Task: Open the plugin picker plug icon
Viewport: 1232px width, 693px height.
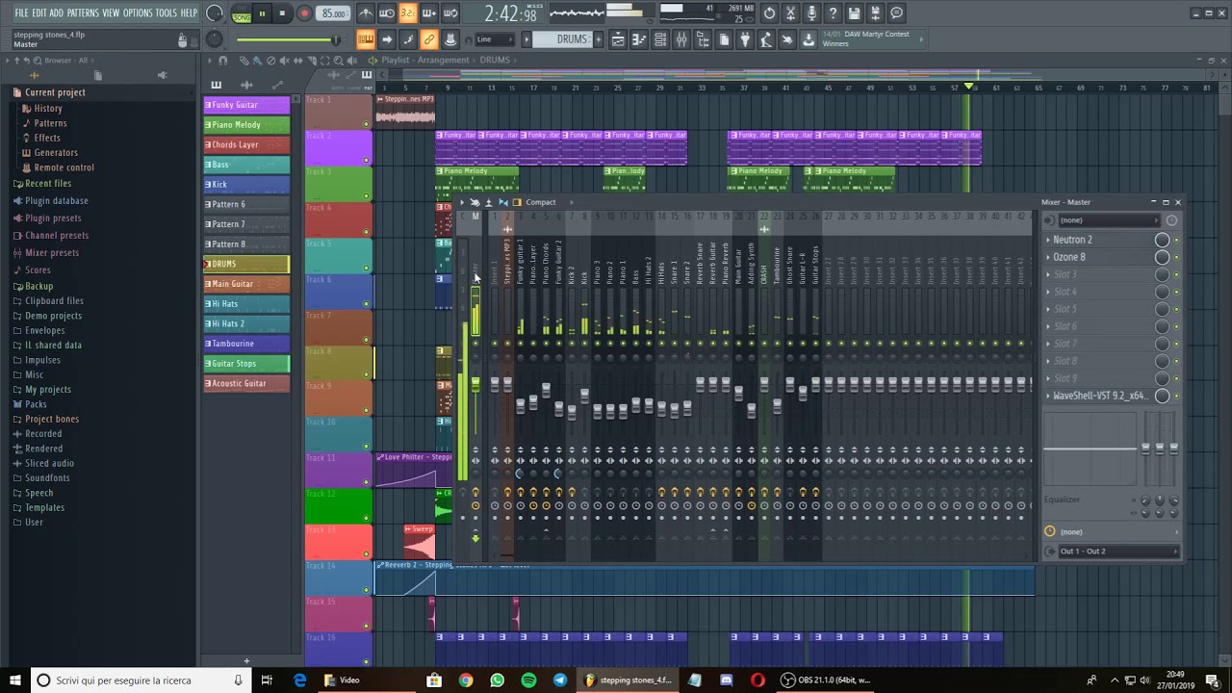Action: [745, 39]
